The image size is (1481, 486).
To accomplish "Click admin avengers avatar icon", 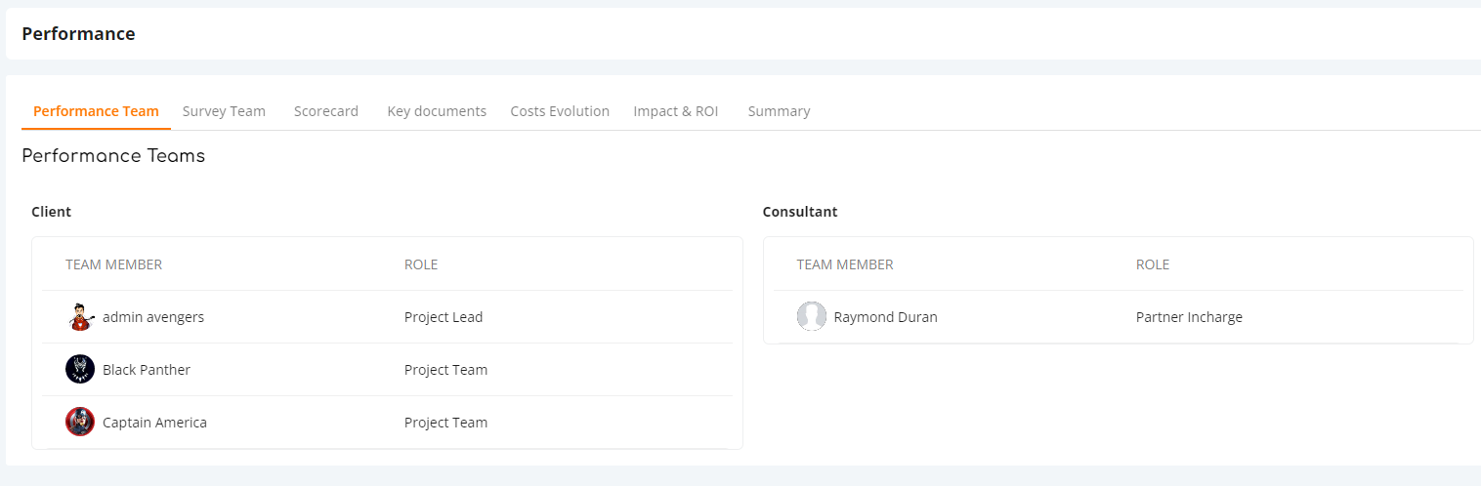I will click(80, 317).
